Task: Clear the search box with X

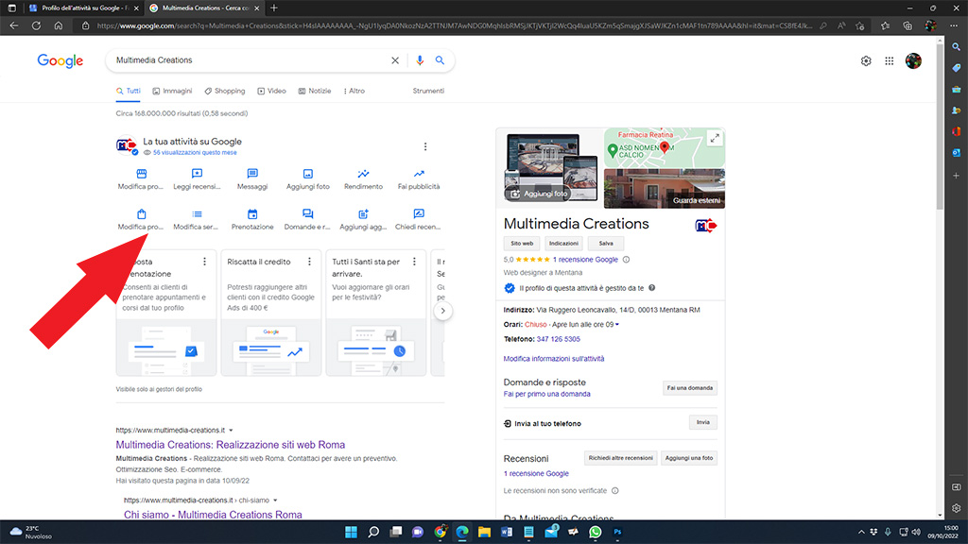Action: [395, 60]
